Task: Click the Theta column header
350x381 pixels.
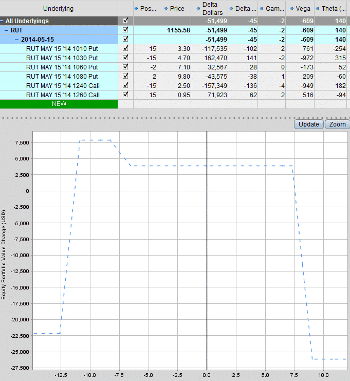Action: pyautogui.click(x=331, y=9)
